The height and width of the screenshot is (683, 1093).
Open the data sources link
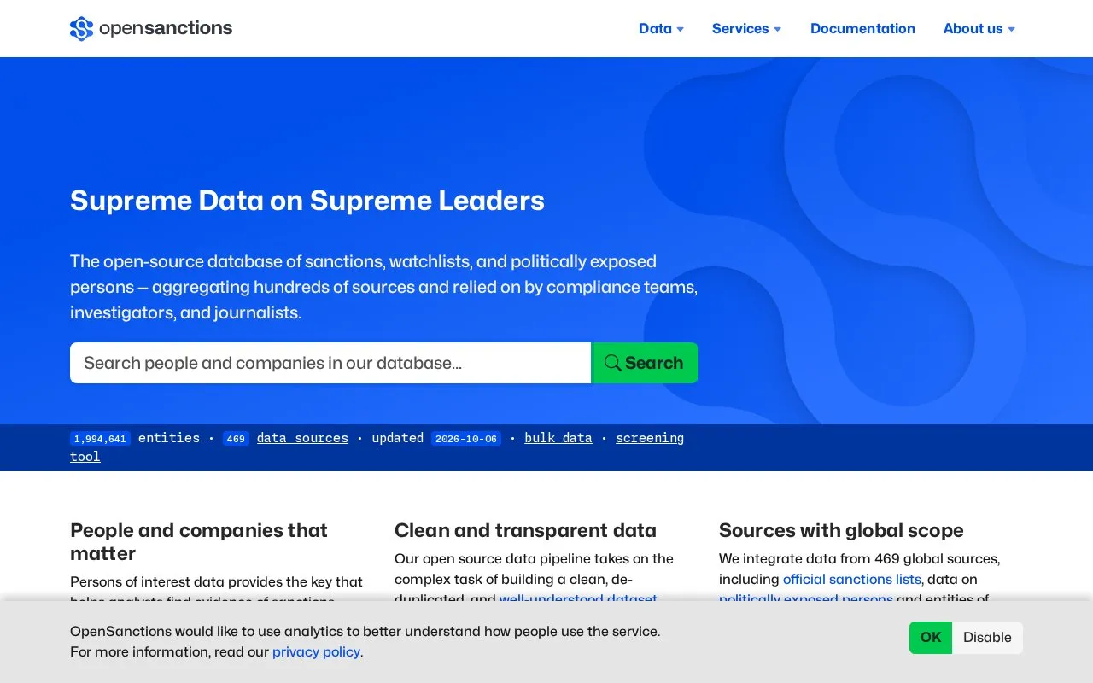click(x=302, y=438)
